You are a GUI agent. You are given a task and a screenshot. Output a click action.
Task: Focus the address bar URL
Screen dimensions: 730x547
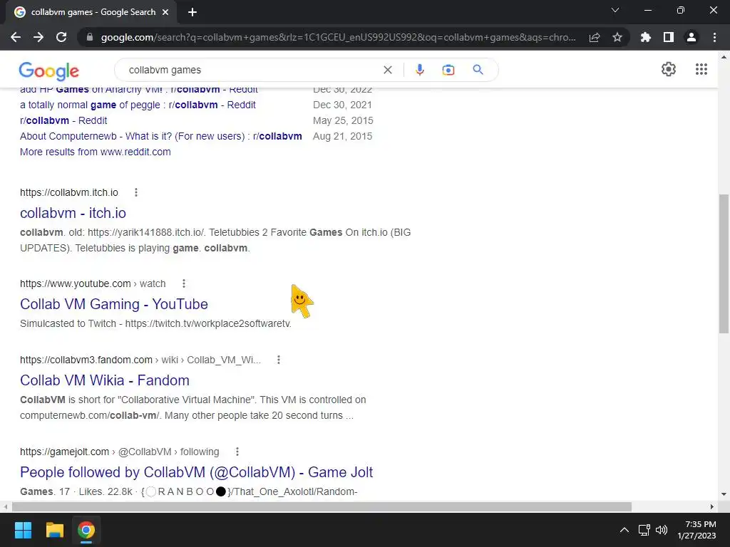tap(337, 37)
